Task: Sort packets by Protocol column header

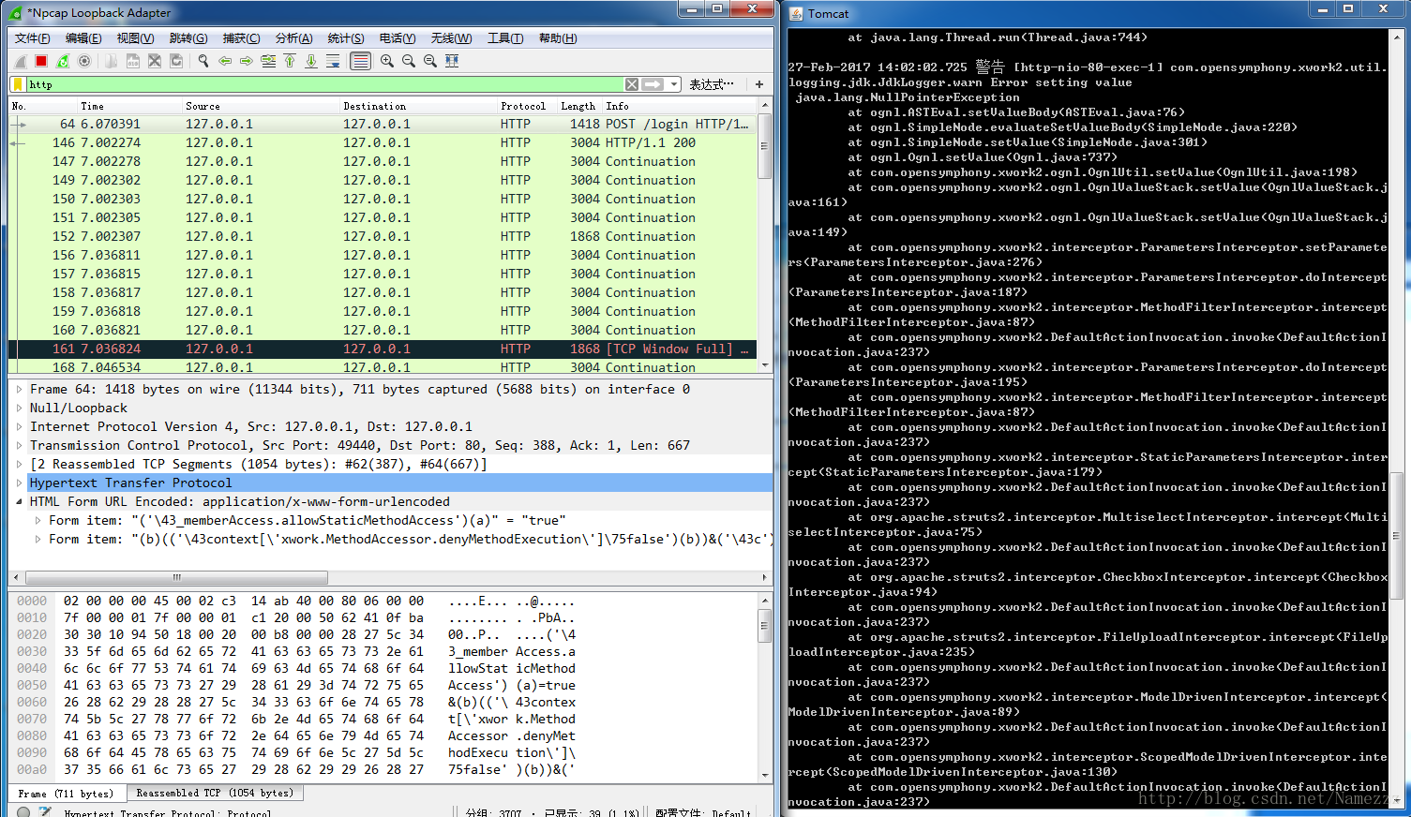Action: [x=527, y=106]
